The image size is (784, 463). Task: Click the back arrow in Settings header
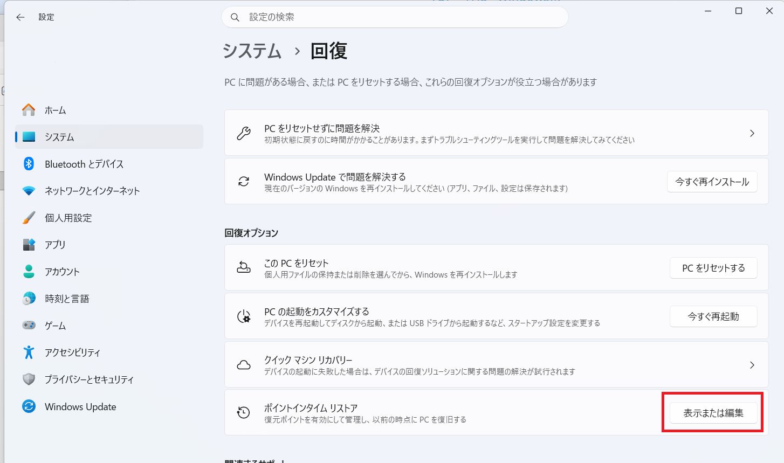20,17
